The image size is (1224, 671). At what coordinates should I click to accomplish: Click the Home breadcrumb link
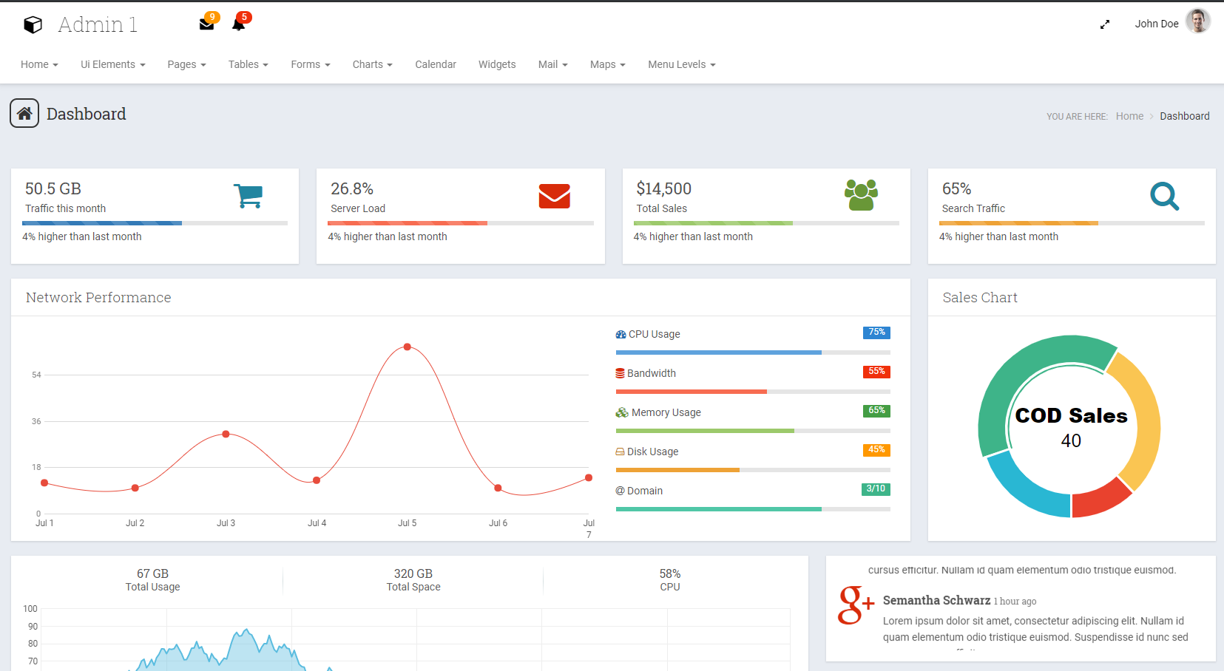click(x=1129, y=116)
